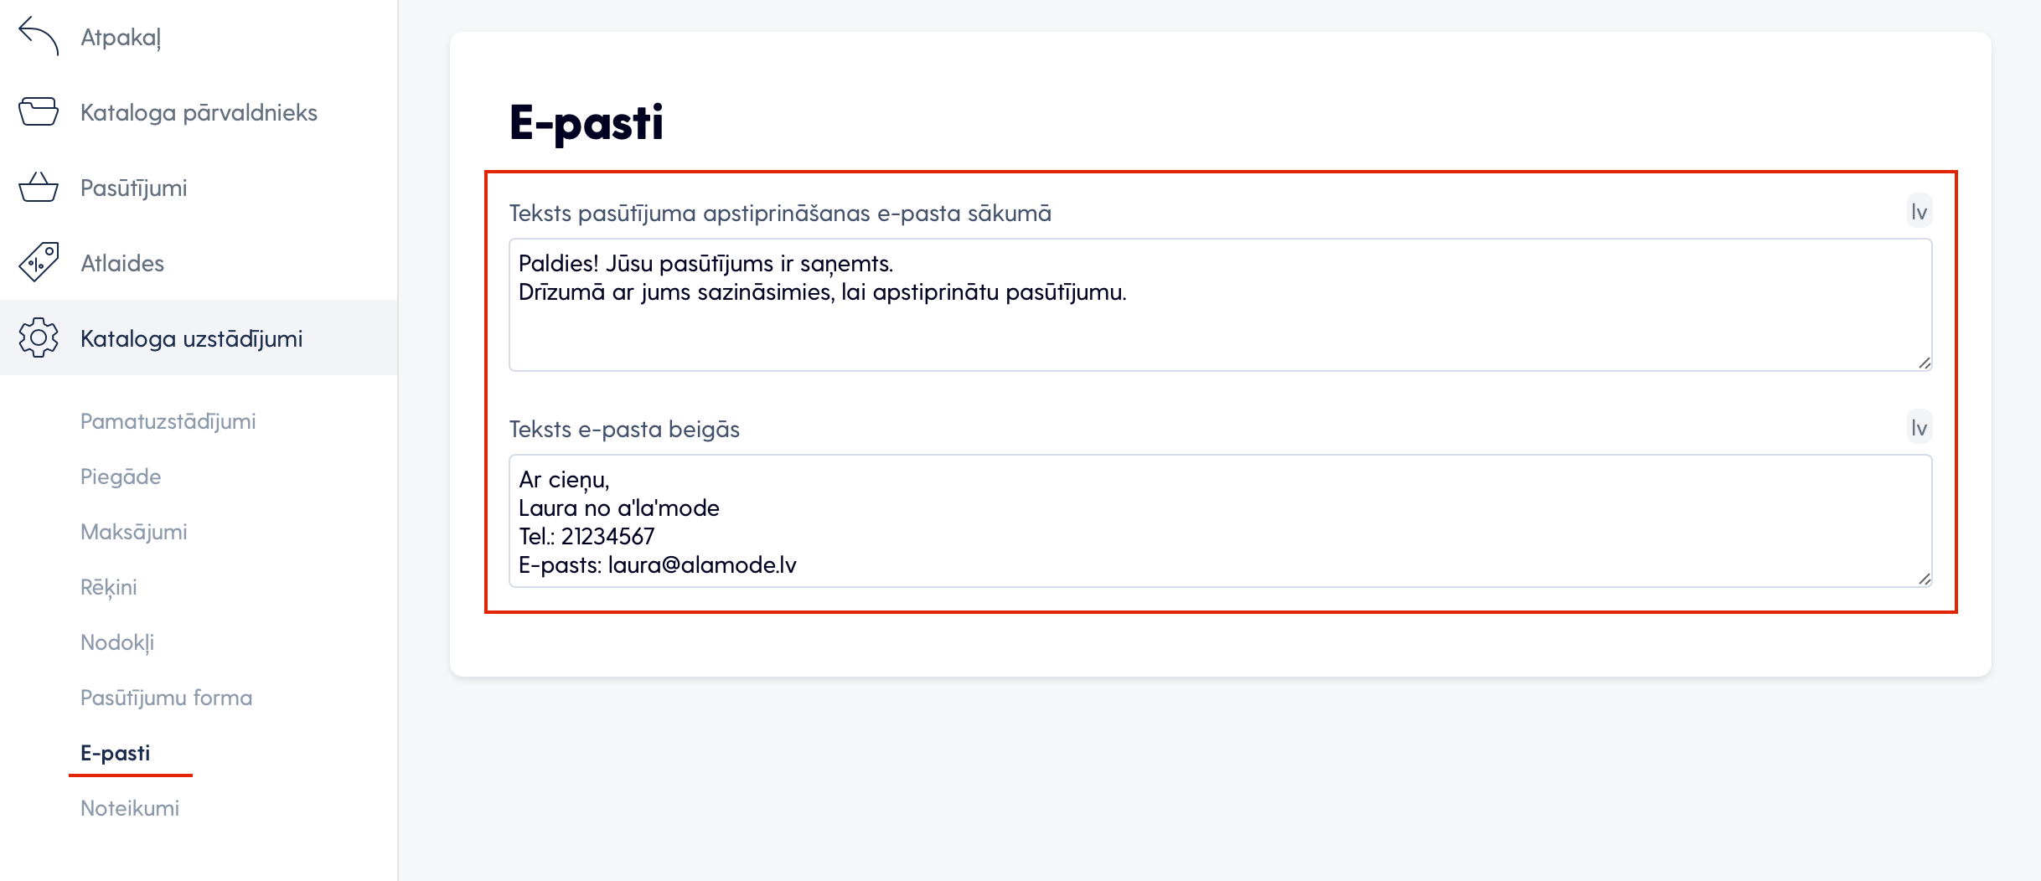2041x881 pixels.
Task: Click into the order confirmation start text field
Action: click(x=1221, y=305)
